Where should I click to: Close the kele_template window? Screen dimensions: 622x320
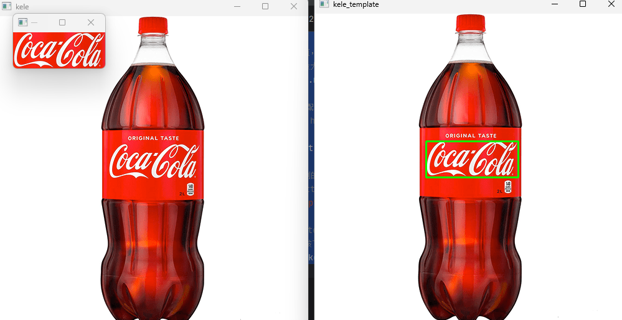click(611, 4)
